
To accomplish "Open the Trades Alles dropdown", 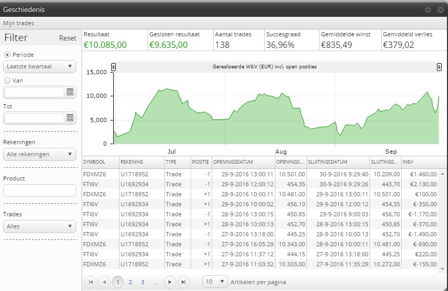I will (x=40, y=226).
